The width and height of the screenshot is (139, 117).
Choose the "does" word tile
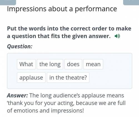pos(73,64)
